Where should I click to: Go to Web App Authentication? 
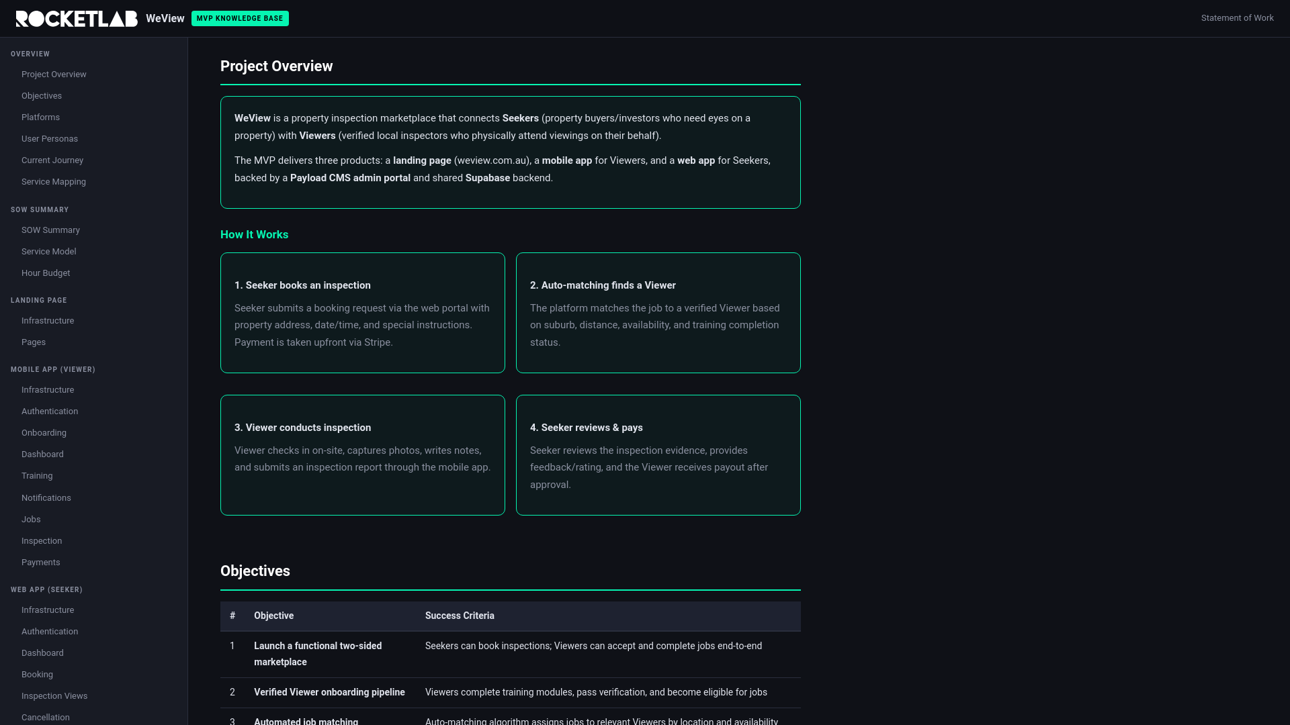click(50, 632)
